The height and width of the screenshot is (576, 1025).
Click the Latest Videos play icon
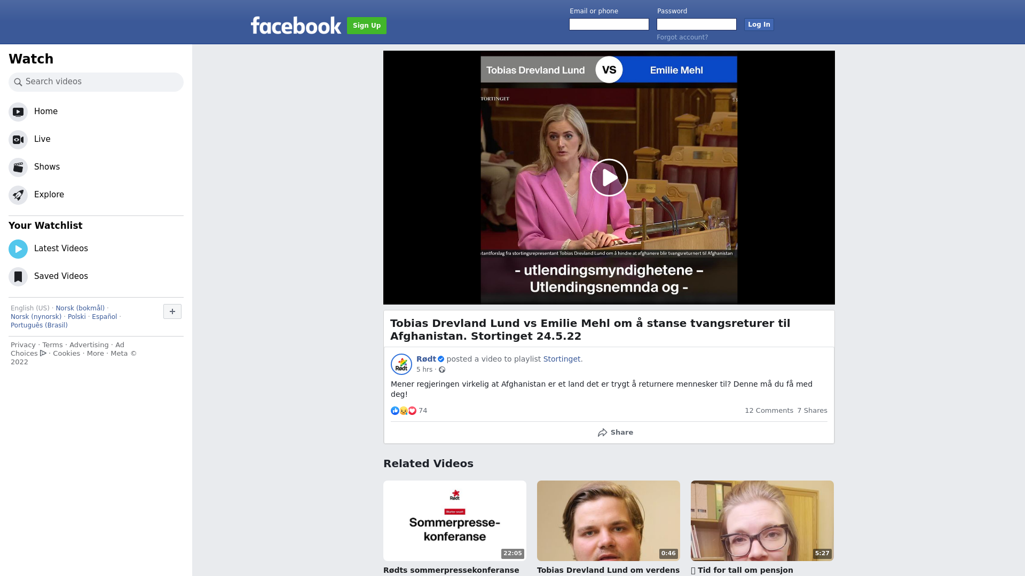pyautogui.click(x=18, y=249)
